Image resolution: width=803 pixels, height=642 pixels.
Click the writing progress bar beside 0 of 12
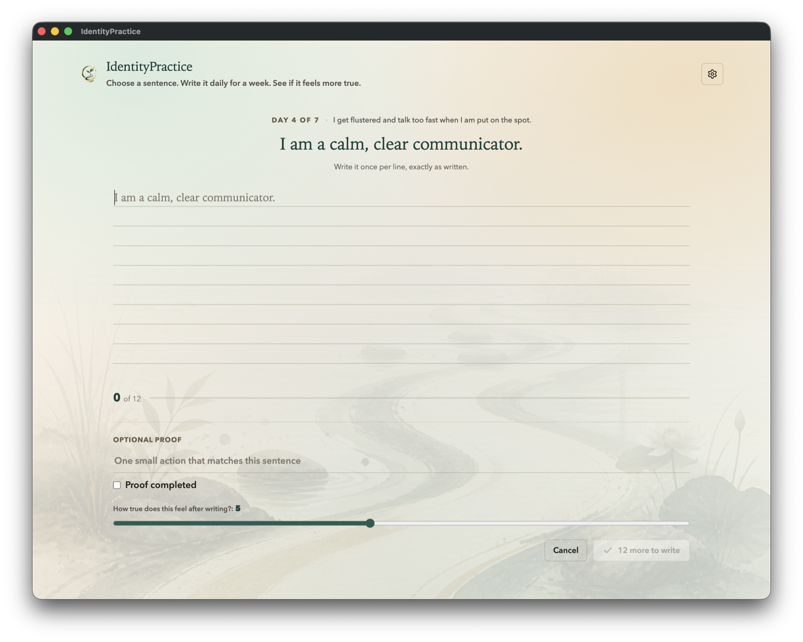pyautogui.click(x=420, y=398)
